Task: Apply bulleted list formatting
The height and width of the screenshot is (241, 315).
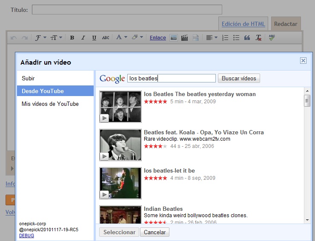Action: coord(236,37)
